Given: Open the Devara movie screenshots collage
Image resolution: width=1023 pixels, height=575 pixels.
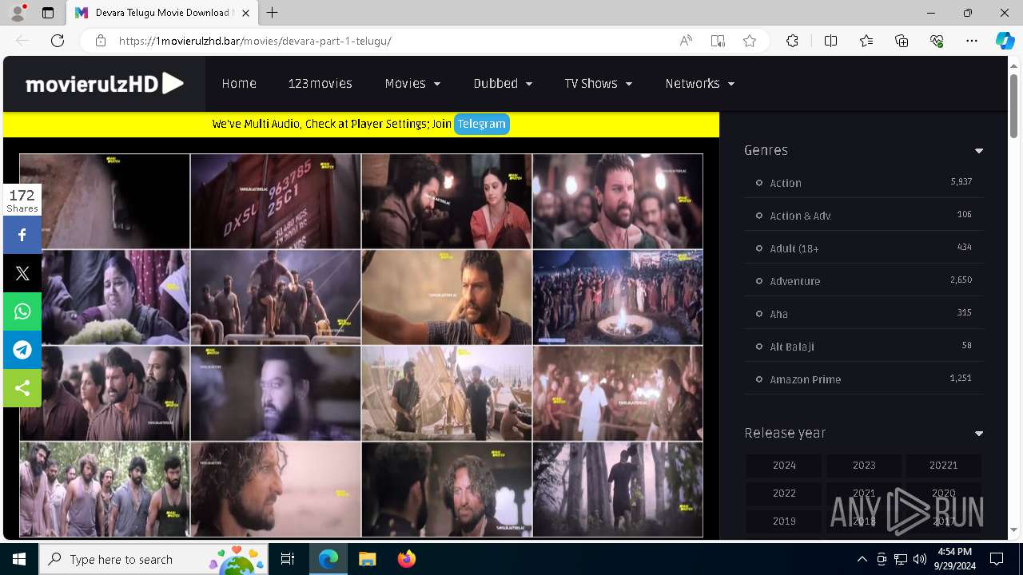Looking at the screenshot, I should tap(361, 345).
